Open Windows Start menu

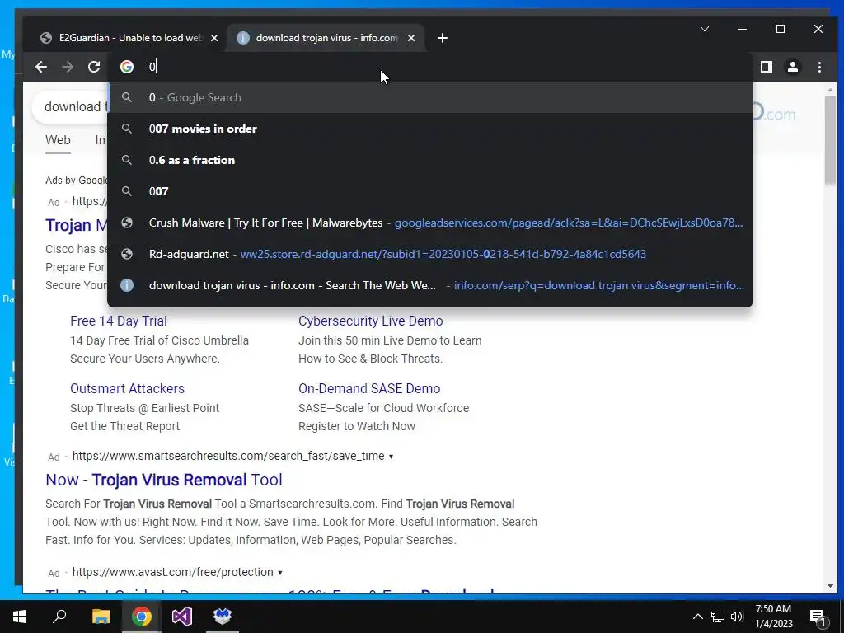pos(20,617)
